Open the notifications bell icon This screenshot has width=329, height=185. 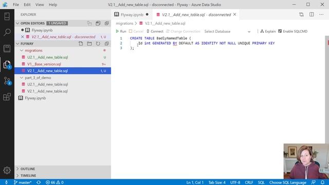322,182
